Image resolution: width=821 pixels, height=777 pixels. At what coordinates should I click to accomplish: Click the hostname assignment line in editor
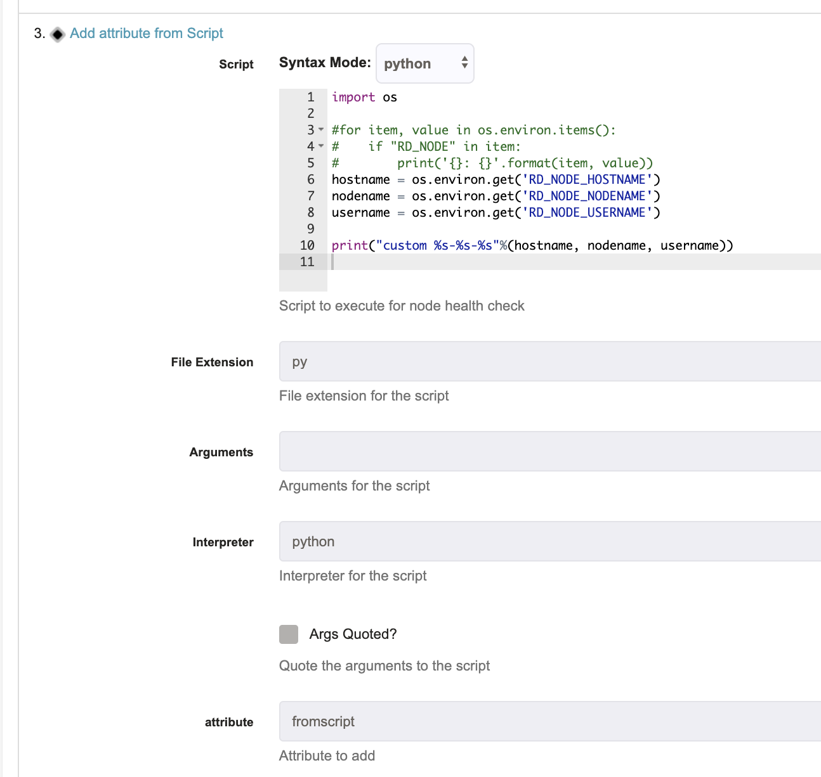pyautogui.click(x=496, y=179)
